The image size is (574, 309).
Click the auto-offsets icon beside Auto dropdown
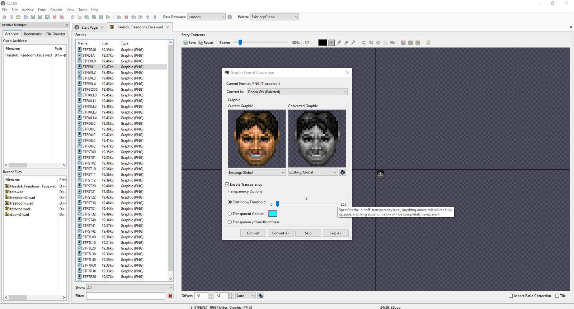[x=261, y=296]
